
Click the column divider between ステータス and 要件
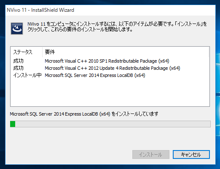point(42,52)
